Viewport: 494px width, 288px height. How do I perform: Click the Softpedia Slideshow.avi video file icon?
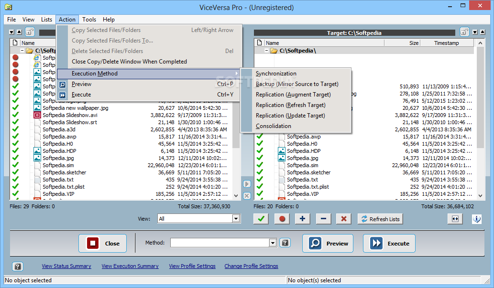click(x=37, y=115)
